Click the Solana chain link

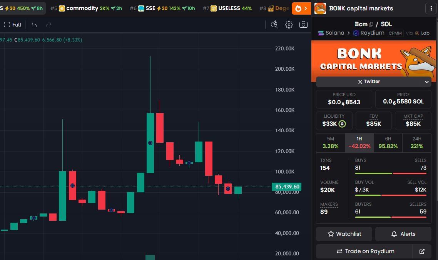(331, 33)
